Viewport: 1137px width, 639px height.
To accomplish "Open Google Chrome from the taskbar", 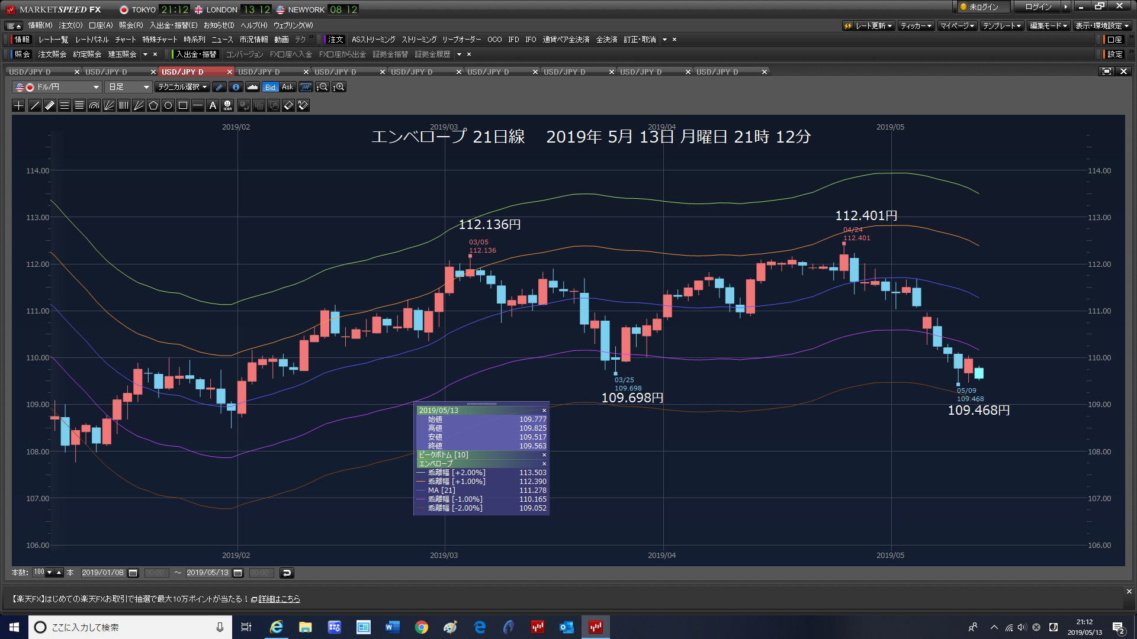I will [422, 627].
